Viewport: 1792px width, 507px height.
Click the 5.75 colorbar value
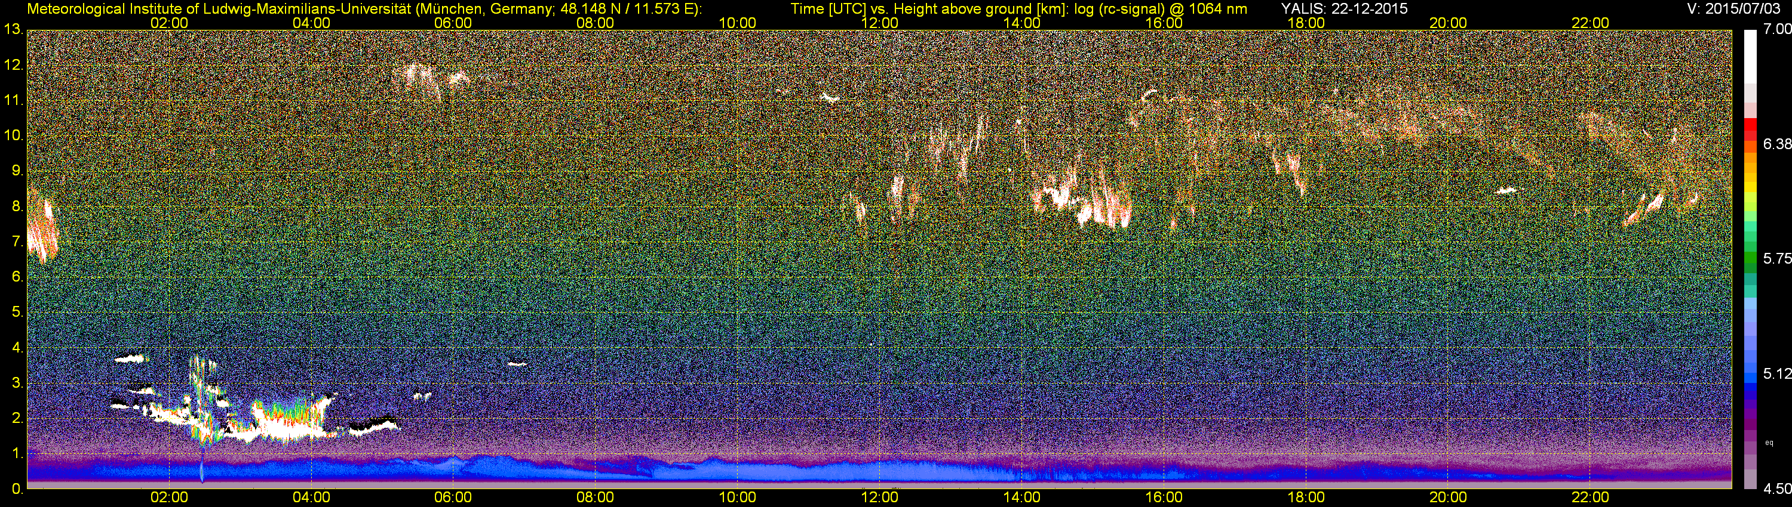(x=1776, y=258)
